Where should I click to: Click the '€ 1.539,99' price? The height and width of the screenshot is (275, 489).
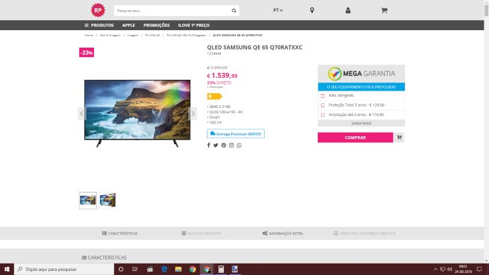pyautogui.click(x=222, y=76)
